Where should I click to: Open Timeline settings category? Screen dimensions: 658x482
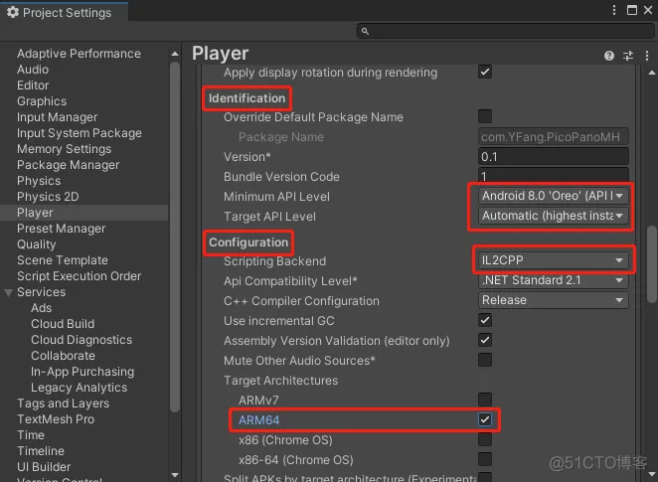(41, 451)
